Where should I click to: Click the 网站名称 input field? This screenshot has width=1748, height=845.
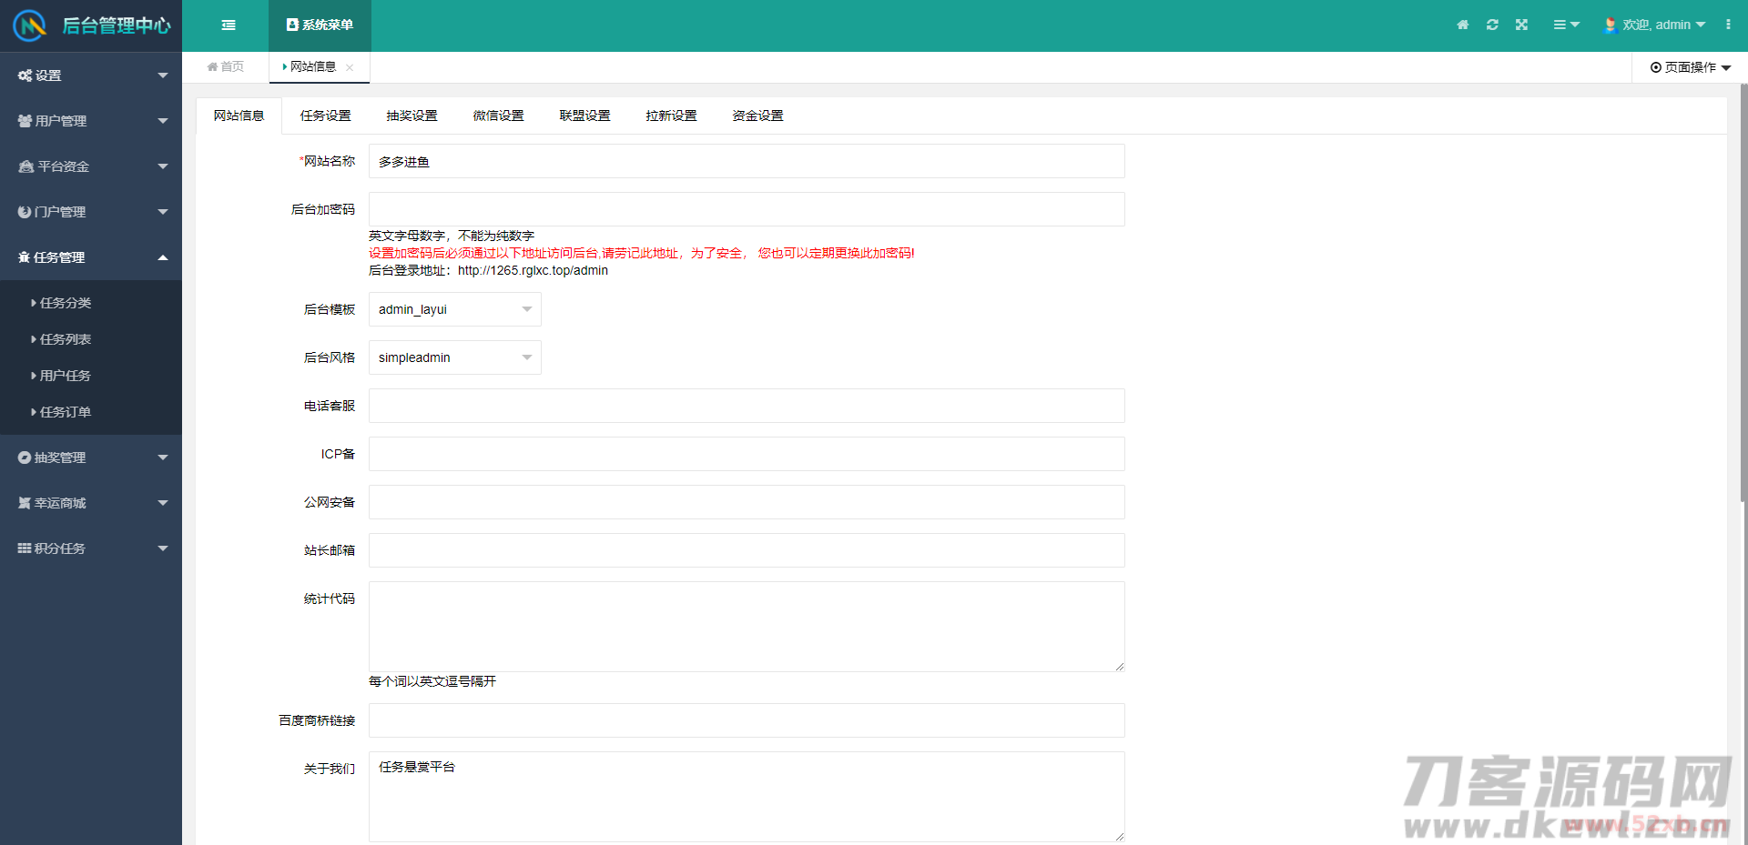point(746,161)
